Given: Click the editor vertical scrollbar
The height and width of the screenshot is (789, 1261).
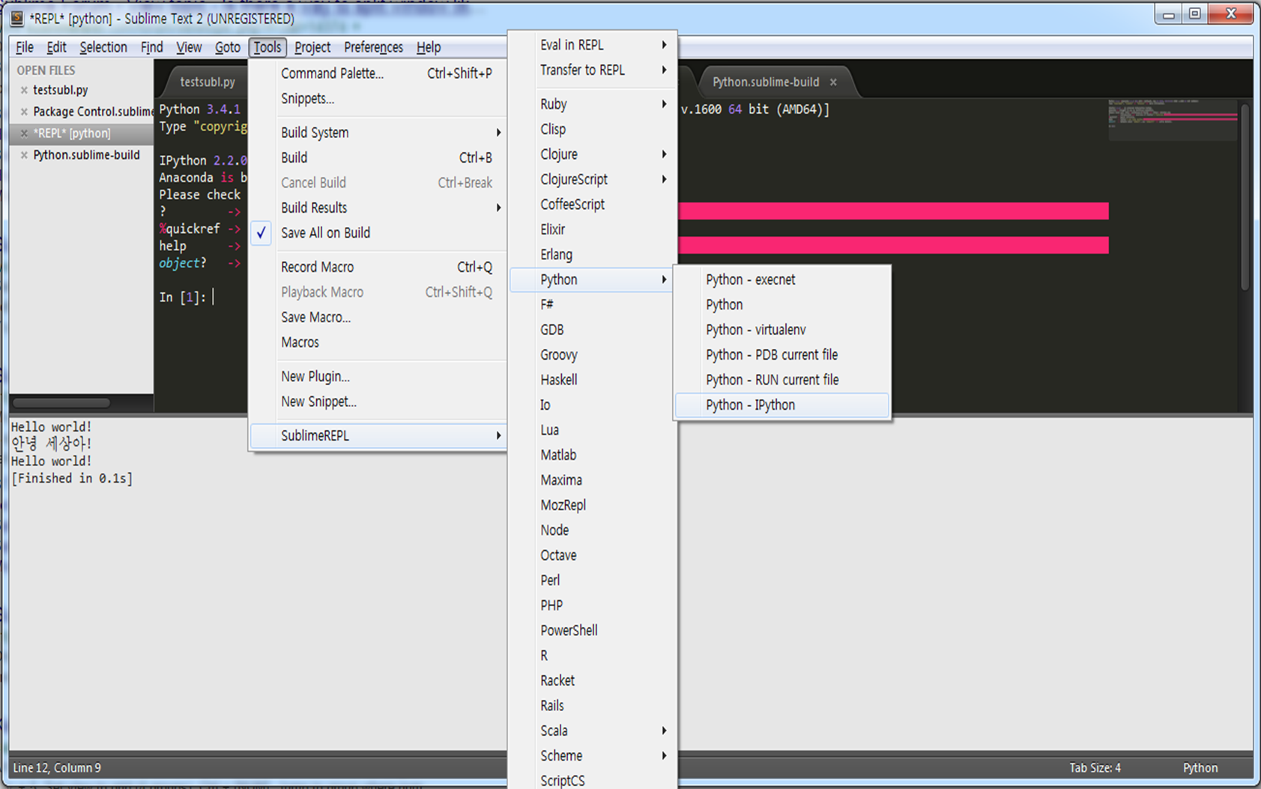Looking at the screenshot, I should coord(1245,196).
